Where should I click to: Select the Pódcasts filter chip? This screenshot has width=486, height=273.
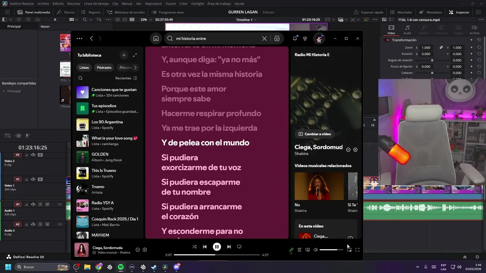tap(104, 67)
